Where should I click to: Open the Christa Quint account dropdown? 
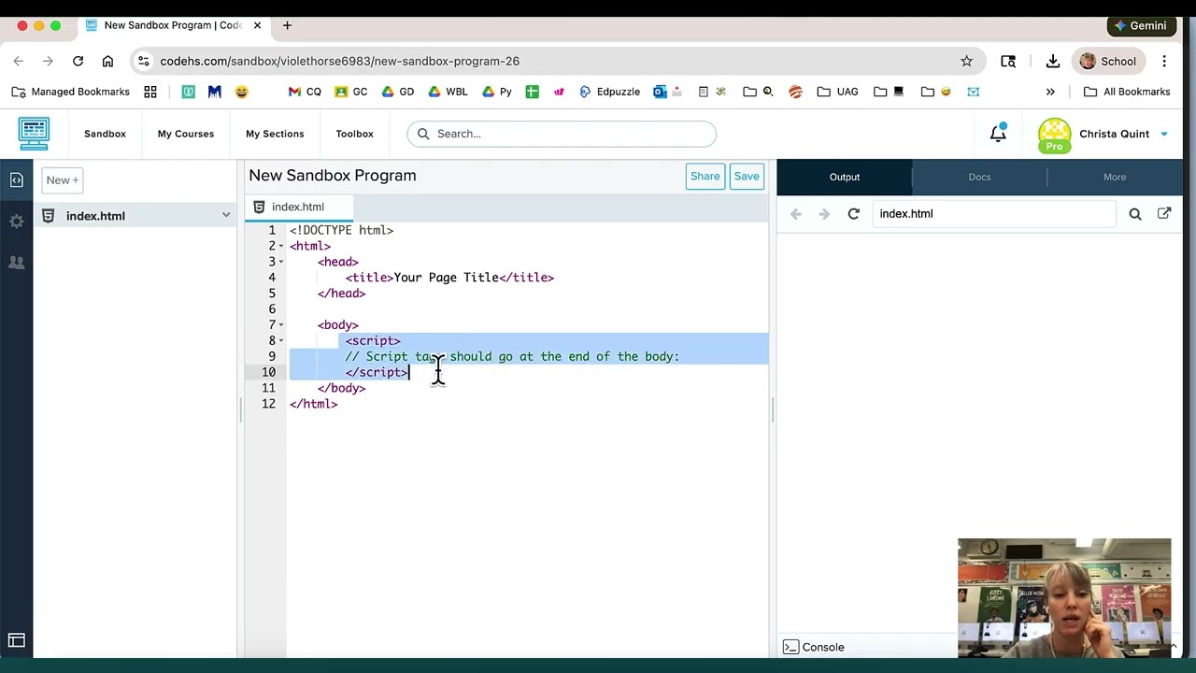(x=1164, y=134)
